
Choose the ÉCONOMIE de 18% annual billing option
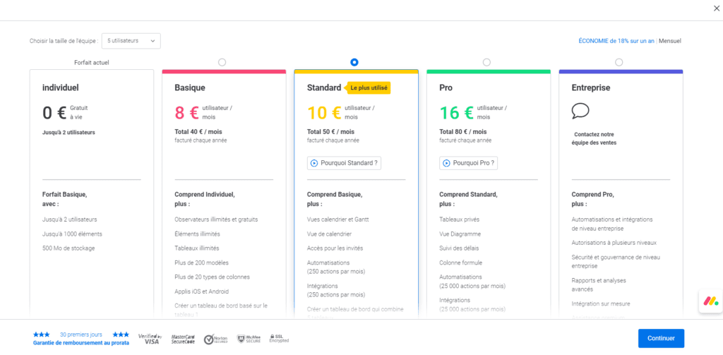pos(616,41)
